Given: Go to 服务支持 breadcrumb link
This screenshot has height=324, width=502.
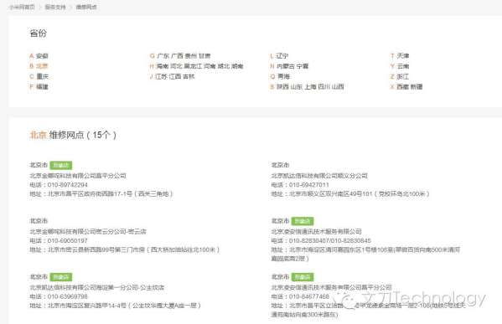Looking at the screenshot, I should (x=55, y=7).
